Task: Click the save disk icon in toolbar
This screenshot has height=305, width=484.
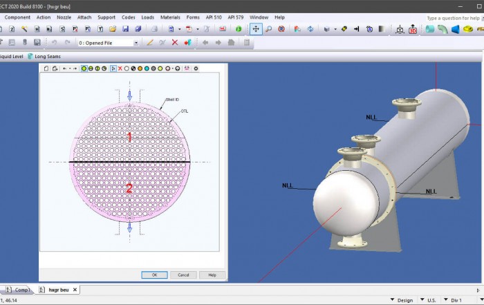Action: [x=125, y=29]
